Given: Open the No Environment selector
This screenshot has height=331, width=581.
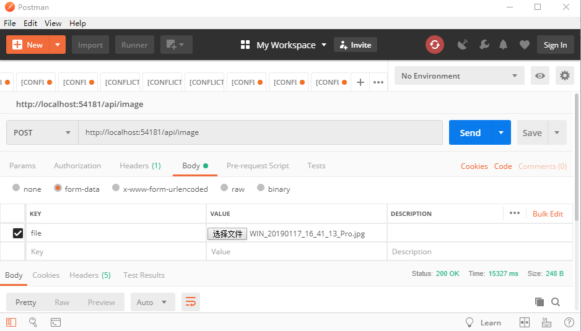Looking at the screenshot, I should pos(459,75).
